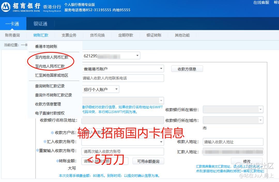Viewport: 279px width, 182px height.
Task: Click the 80港币 handling fee notice
Action: click(110, 176)
